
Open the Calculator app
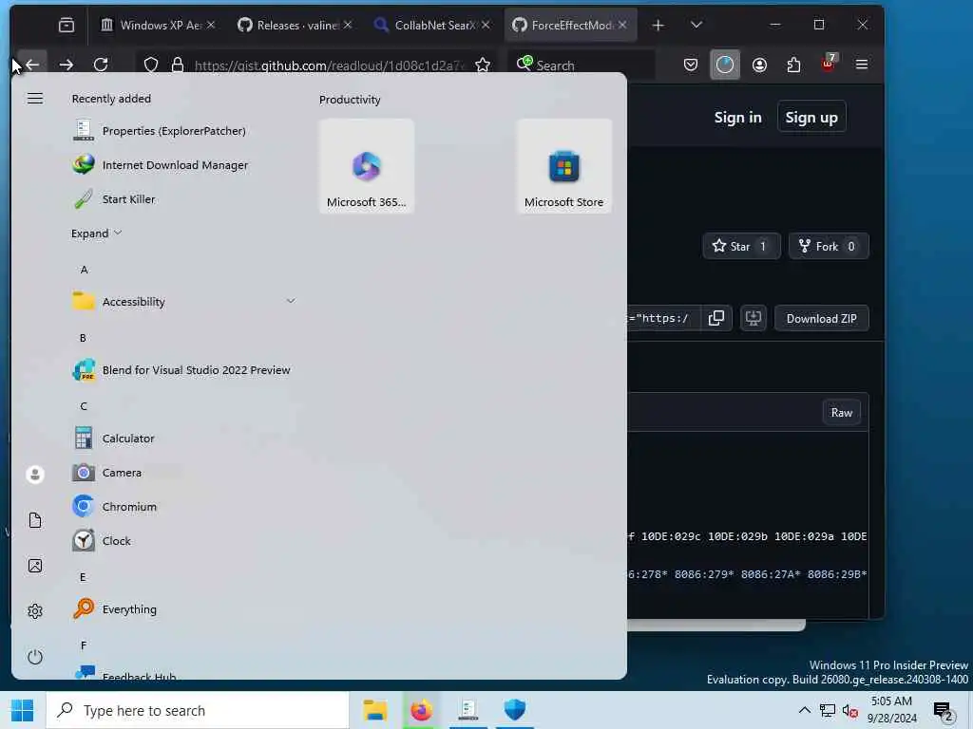(114, 439)
